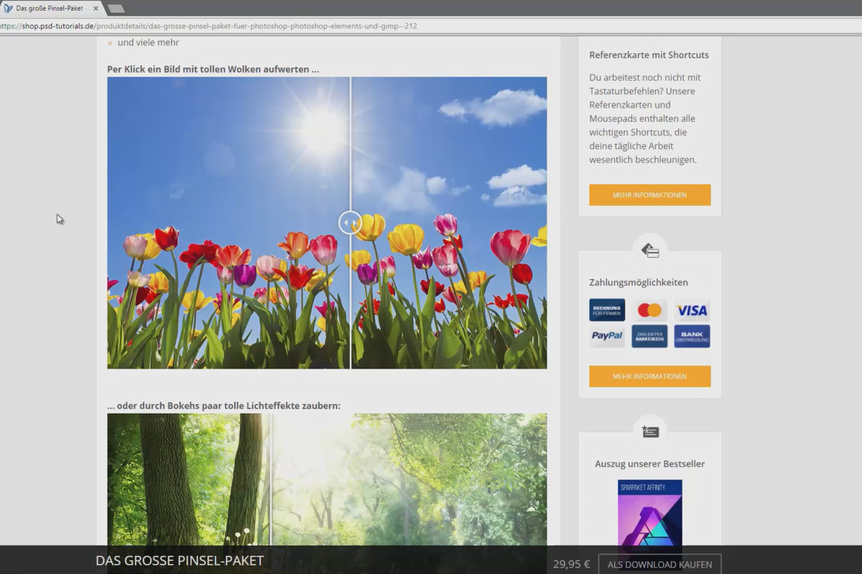862x574 pixels.
Task: Click the VISA payment icon
Action: (x=692, y=310)
